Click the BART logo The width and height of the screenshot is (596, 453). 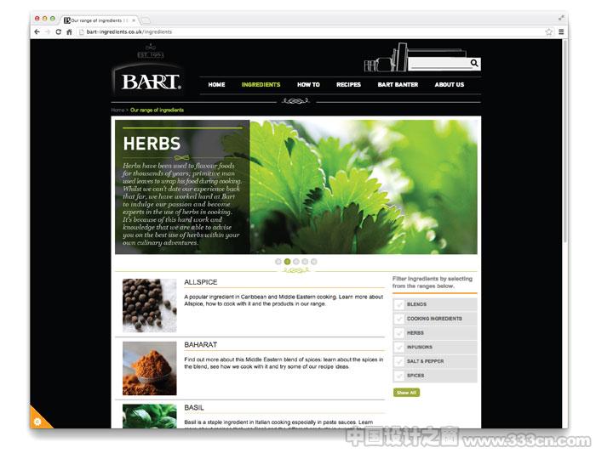point(150,82)
